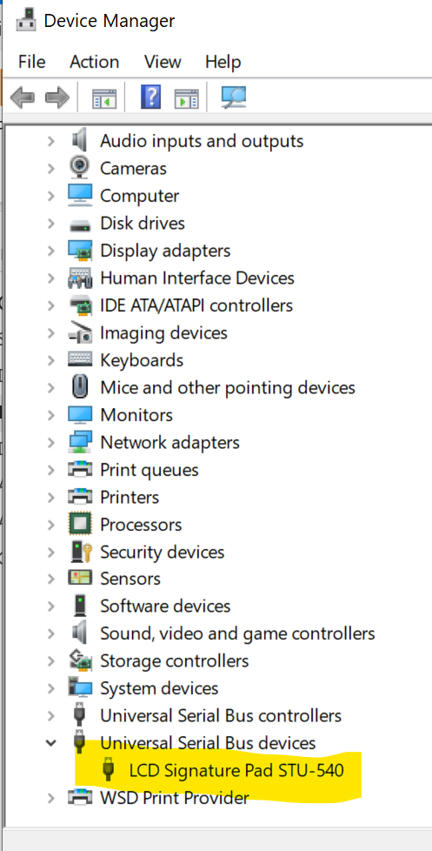432x851 pixels.
Task: Select the Keyboards category label
Action: coord(142,360)
